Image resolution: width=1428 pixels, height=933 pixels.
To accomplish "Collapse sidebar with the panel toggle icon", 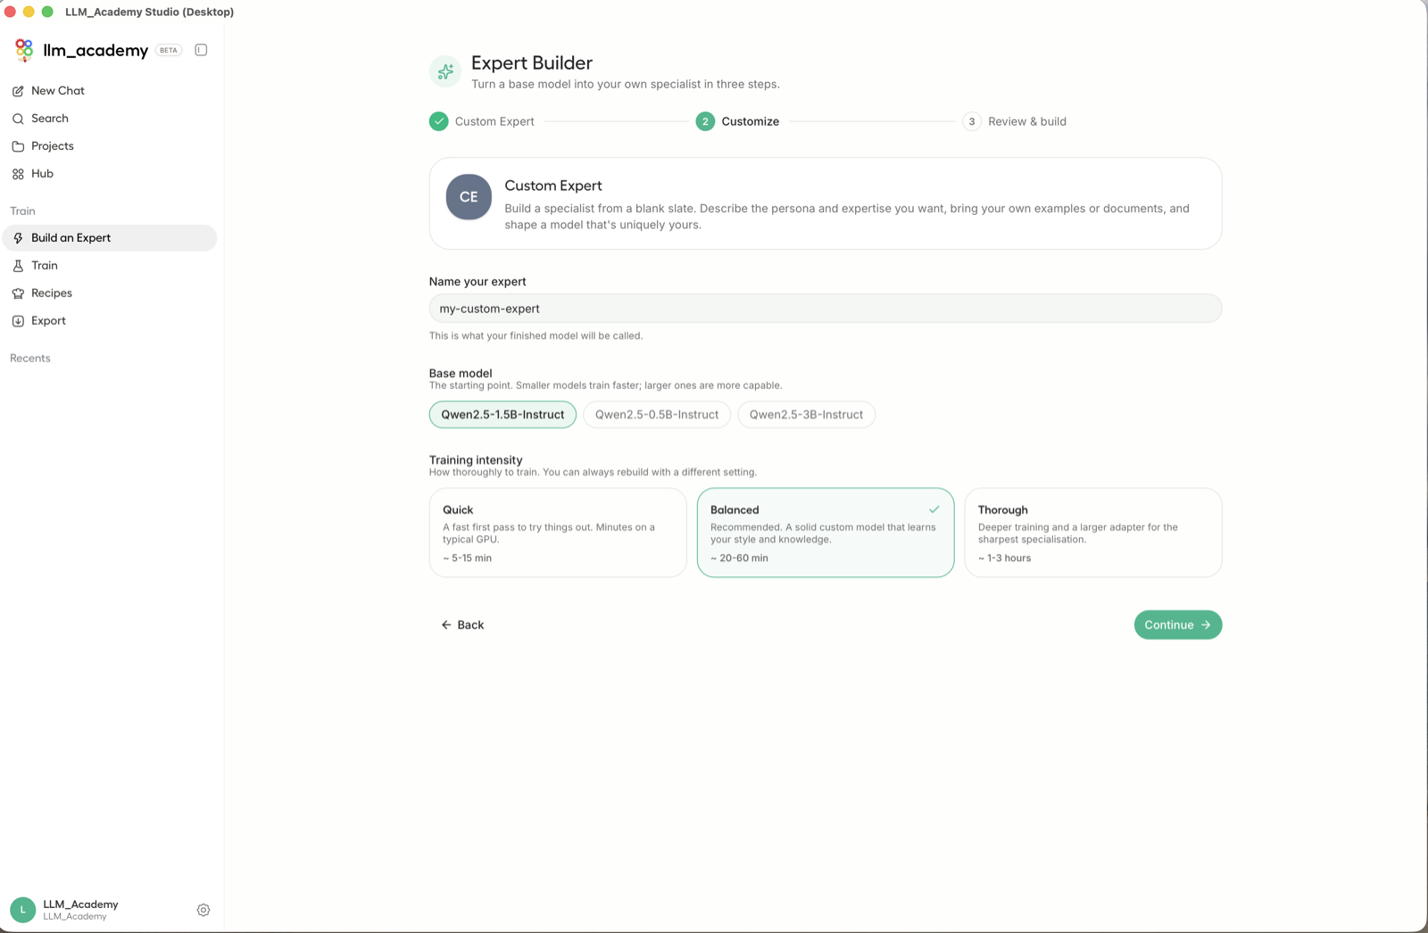I will point(201,50).
